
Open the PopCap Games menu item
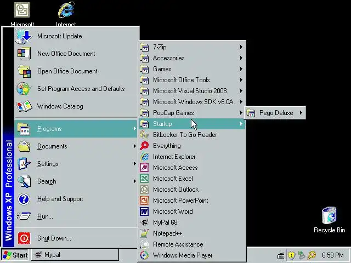(x=192, y=113)
